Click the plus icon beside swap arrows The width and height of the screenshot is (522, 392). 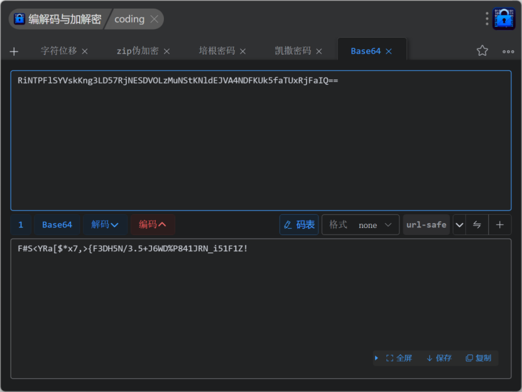(x=500, y=224)
